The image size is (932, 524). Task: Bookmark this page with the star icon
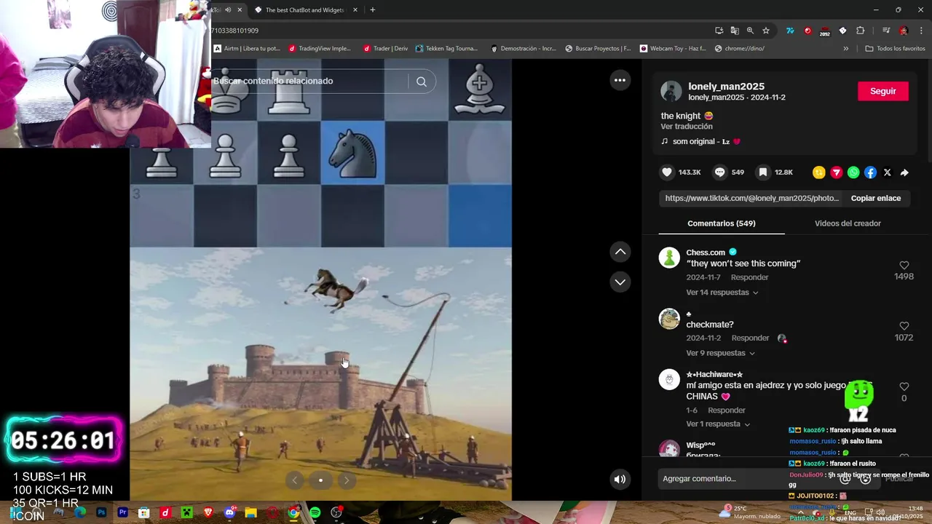[x=766, y=31]
